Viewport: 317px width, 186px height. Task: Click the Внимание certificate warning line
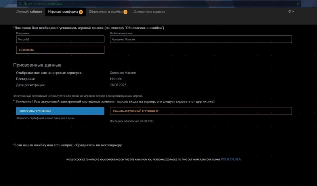(x=114, y=101)
